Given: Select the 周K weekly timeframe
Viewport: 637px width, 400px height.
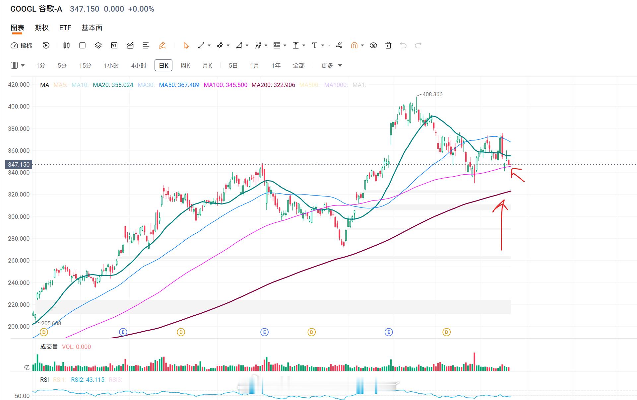Looking at the screenshot, I should pos(185,65).
